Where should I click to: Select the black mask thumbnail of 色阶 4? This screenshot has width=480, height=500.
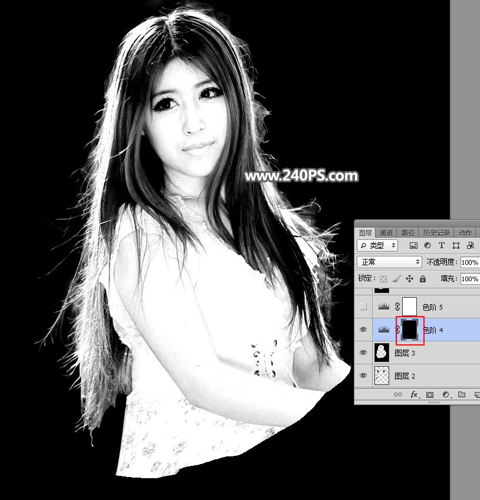pos(409,330)
